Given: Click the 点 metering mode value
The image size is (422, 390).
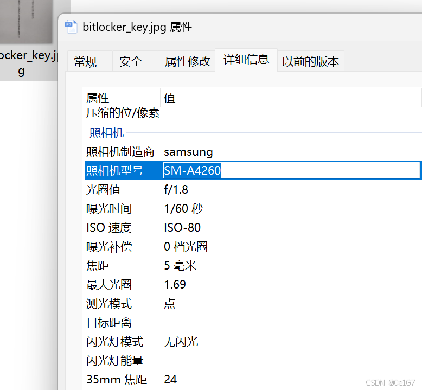Looking at the screenshot, I should pos(170,304).
